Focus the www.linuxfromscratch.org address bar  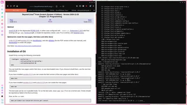[42, 6]
